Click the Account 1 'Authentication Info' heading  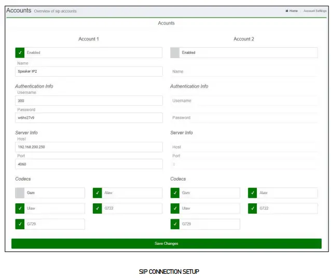click(34, 86)
